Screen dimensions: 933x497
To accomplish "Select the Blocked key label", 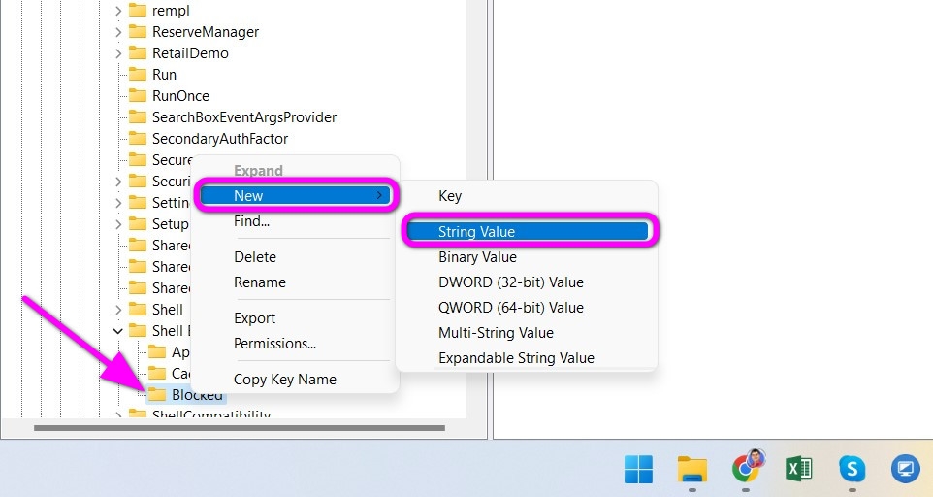I will (197, 395).
